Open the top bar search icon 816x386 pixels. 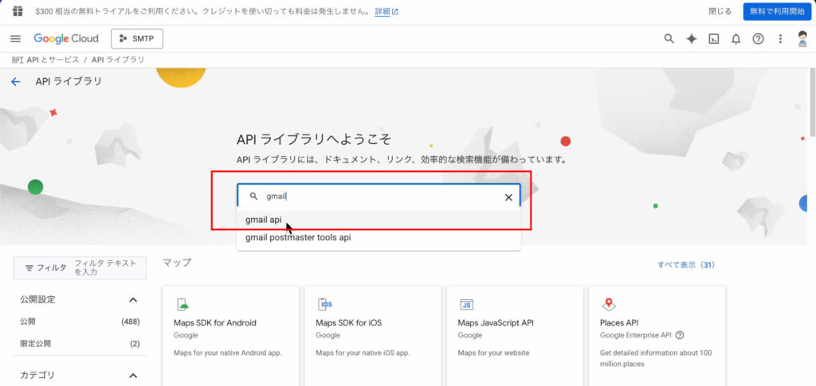669,39
